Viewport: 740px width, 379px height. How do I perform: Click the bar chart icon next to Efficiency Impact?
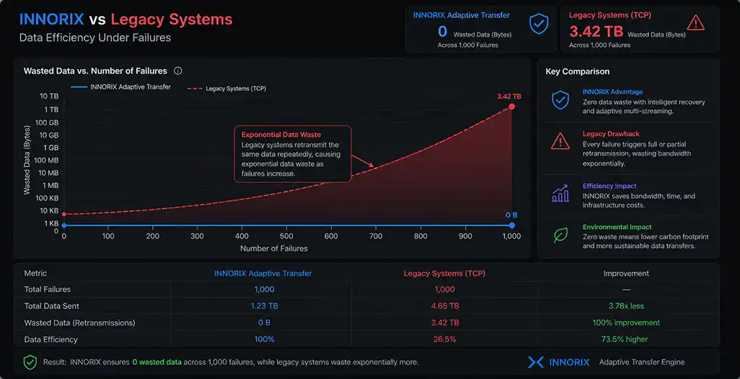pyautogui.click(x=560, y=193)
